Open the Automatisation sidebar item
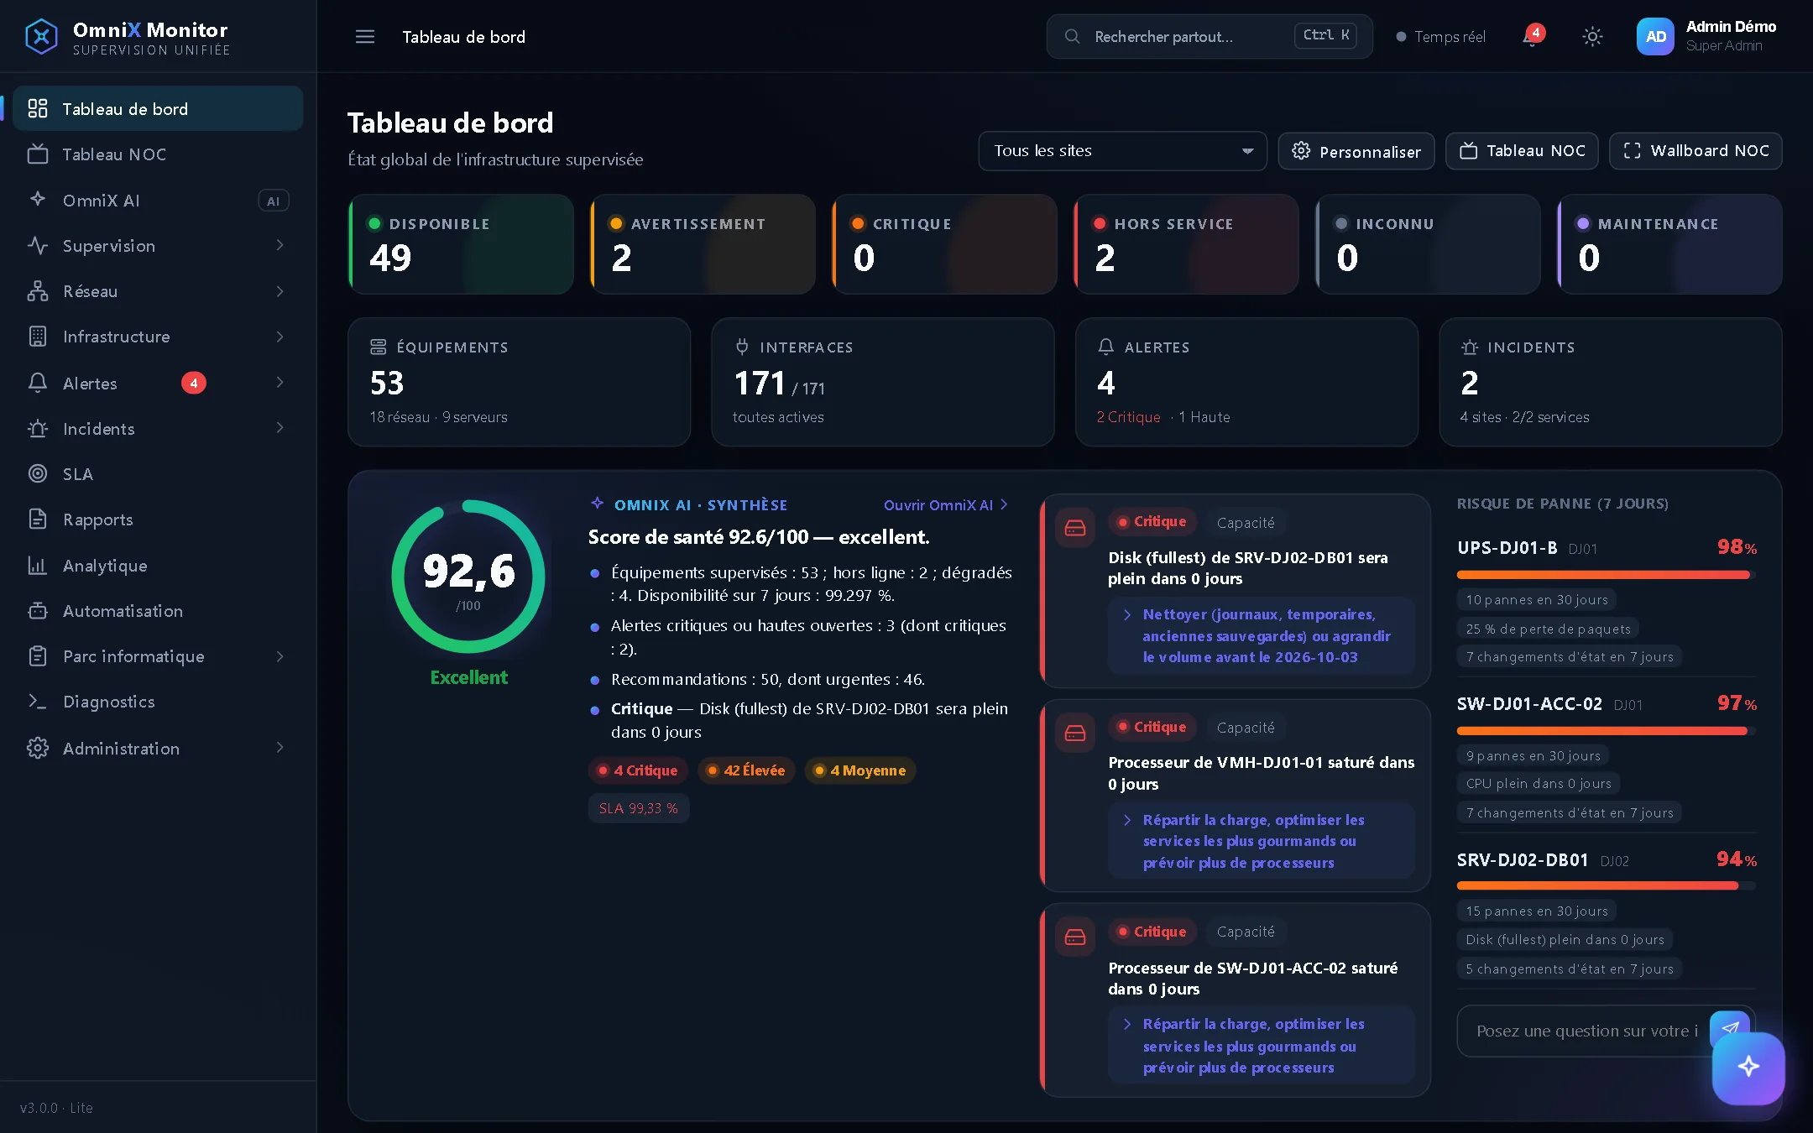Viewport: 1813px width, 1133px height. point(158,611)
